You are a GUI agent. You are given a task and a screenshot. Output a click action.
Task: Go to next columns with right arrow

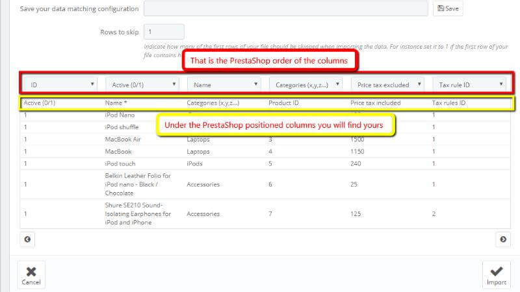[x=503, y=239]
